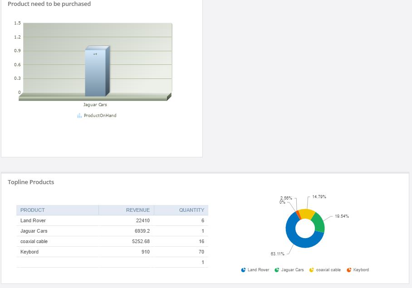Click quantity value 6 for Land Rover
This screenshot has height=288, width=412.
(202, 220)
